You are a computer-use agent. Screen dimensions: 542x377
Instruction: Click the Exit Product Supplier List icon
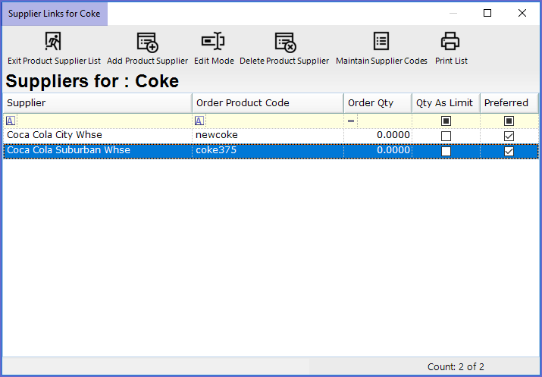click(53, 42)
